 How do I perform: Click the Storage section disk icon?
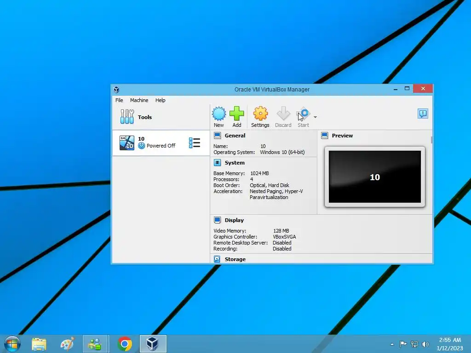[217, 259]
